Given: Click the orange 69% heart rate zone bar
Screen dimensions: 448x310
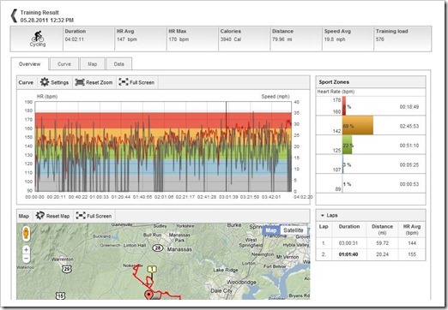Looking at the screenshot, I should [358, 125].
